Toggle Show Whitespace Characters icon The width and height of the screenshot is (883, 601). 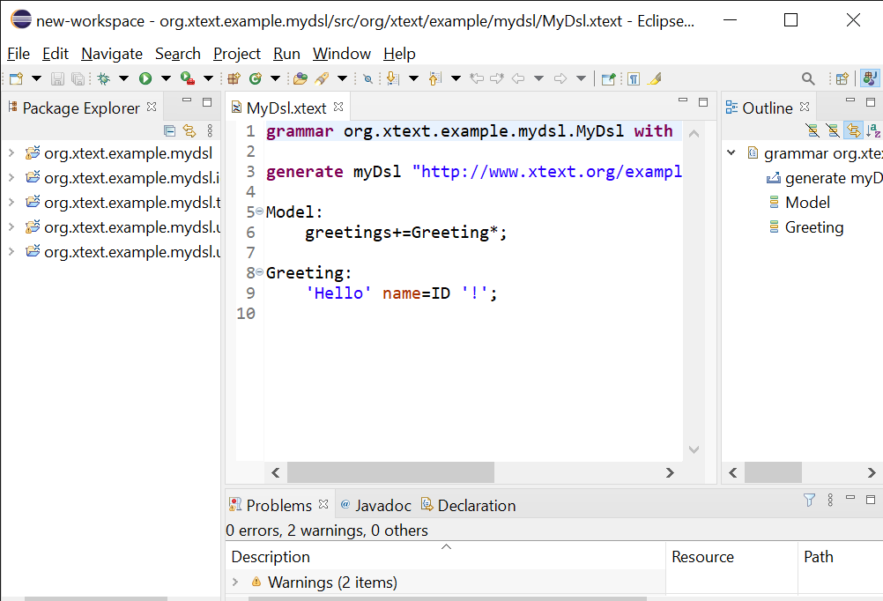click(634, 78)
